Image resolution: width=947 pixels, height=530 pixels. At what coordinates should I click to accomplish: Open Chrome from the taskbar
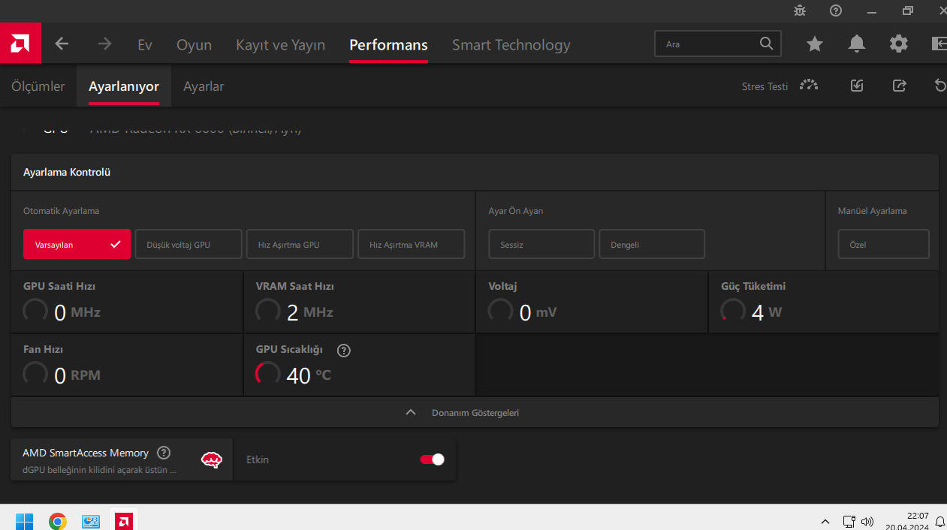click(58, 521)
